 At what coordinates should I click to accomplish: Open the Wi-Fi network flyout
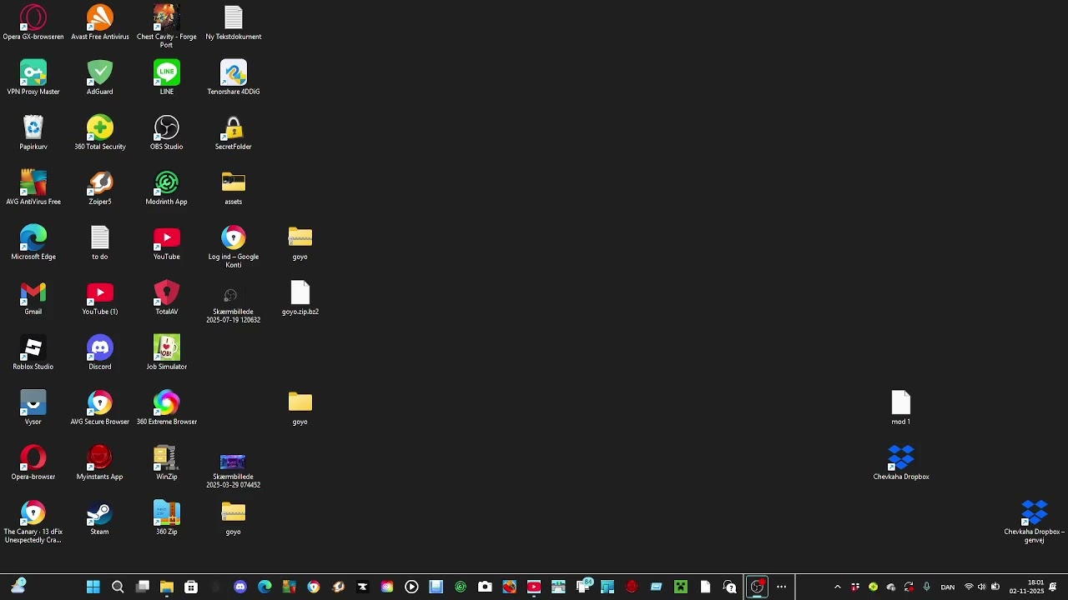click(x=969, y=587)
